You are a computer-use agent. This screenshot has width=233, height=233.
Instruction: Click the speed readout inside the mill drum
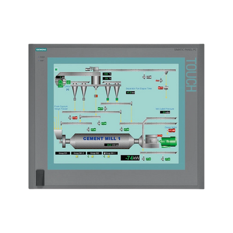[x=111, y=145]
